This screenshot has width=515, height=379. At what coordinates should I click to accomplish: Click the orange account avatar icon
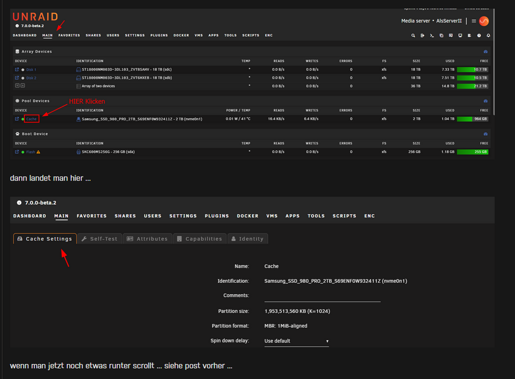coord(484,21)
